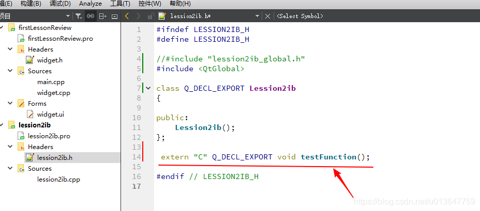
Task: Collapse the firstLessonReview Sources folder
Action: [10, 71]
